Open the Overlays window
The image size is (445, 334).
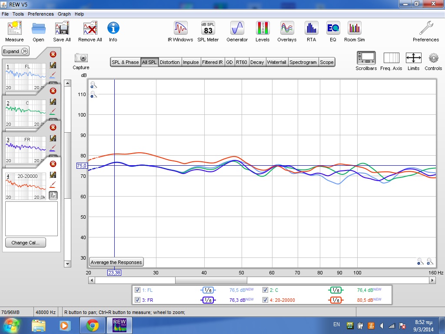coord(287,29)
